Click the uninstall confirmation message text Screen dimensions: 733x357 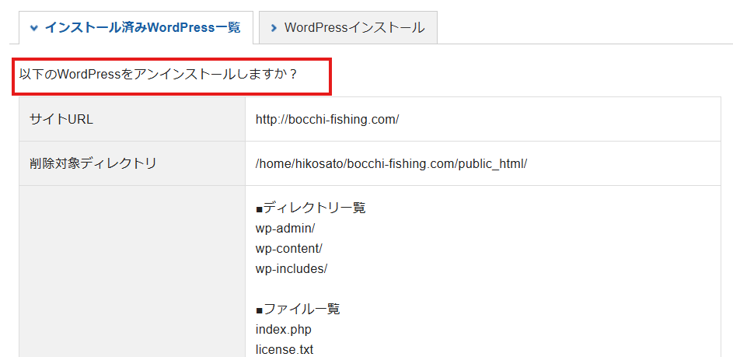click(159, 75)
